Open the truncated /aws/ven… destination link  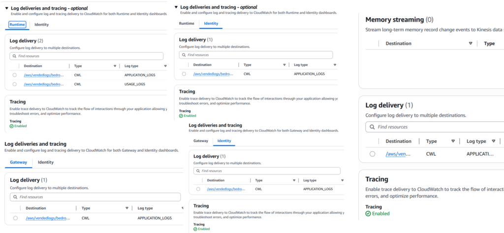click(x=398, y=154)
